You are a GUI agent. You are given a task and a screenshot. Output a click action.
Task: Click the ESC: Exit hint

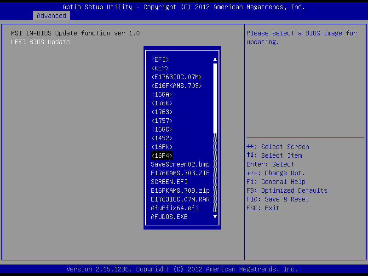[x=263, y=208]
